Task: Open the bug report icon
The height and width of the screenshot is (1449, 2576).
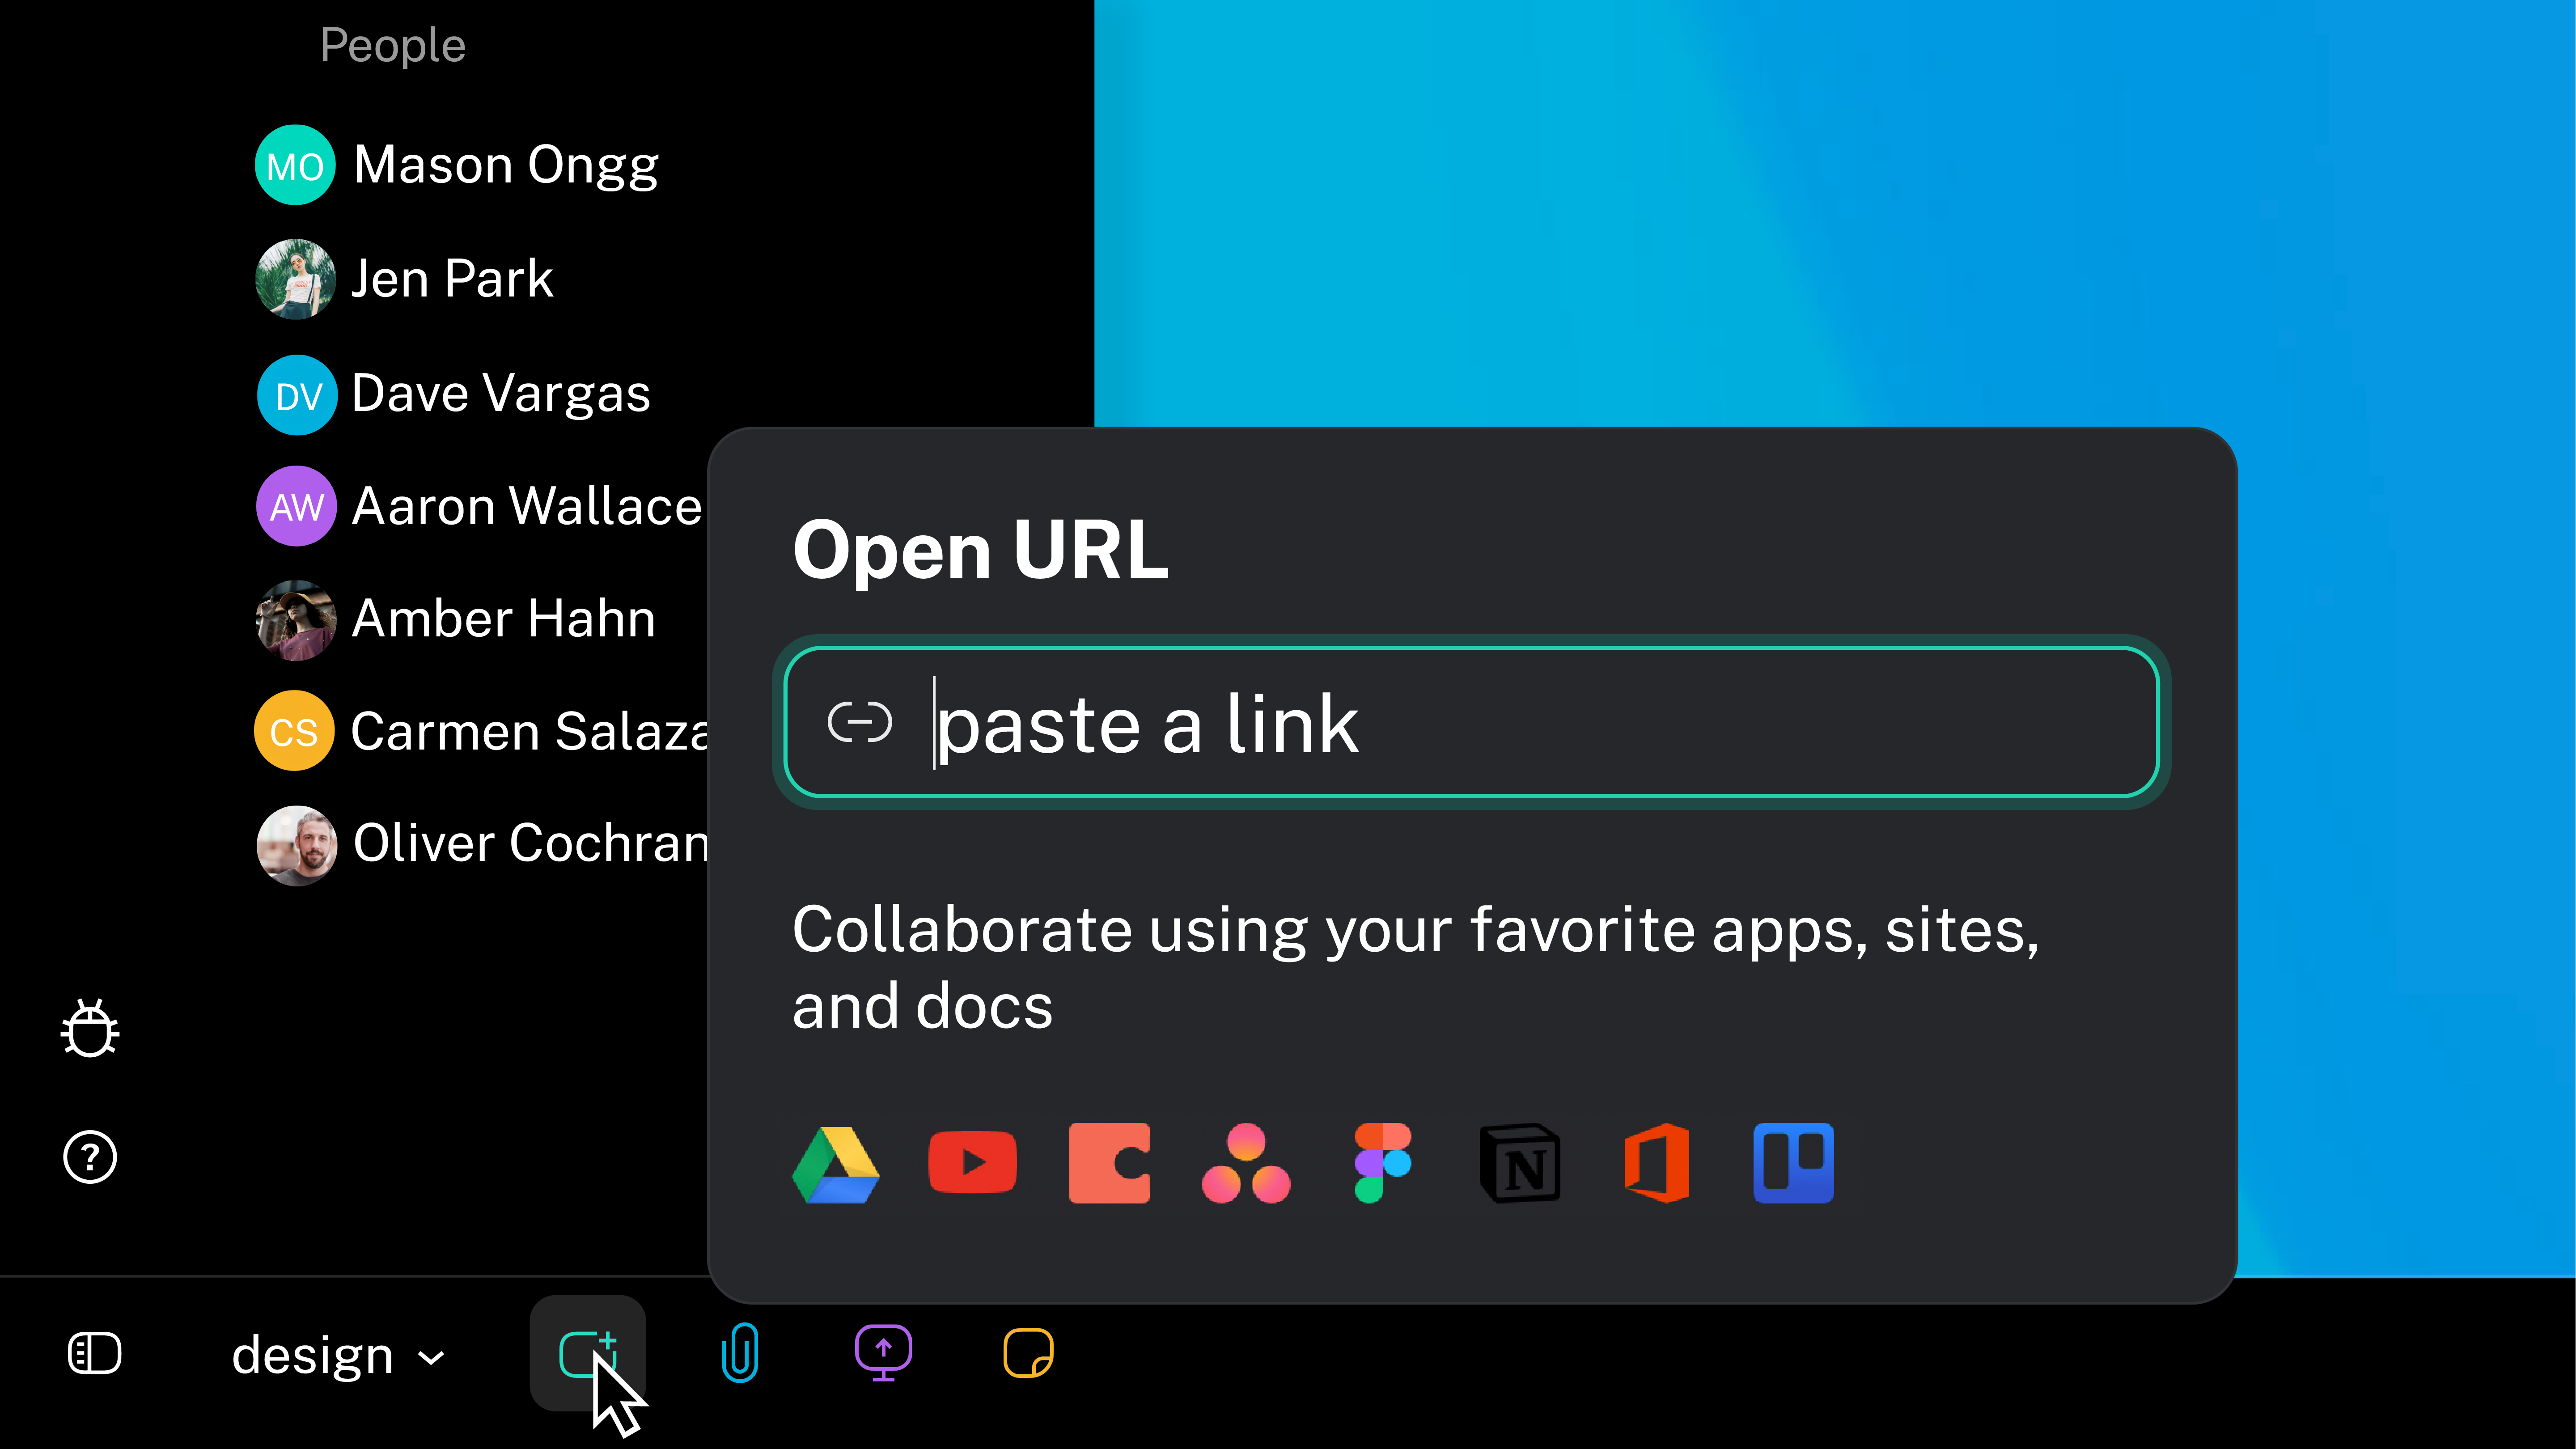Action: tap(90, 1028)
